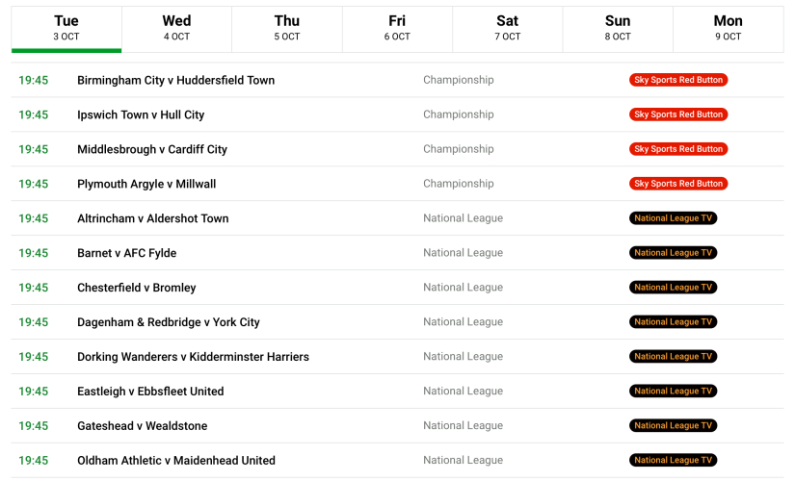Select the Mon 9 Oct tab
The width and height of the screenshot is (795, 481).
point(728,28)
